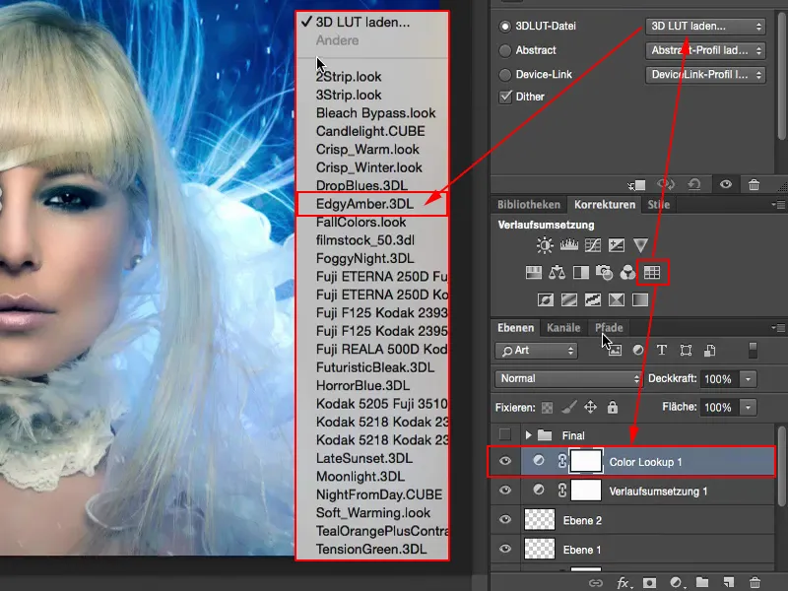Open the Fläche fill dropdown arrow
Screen dimensions: 788x591
pos(749,407)
